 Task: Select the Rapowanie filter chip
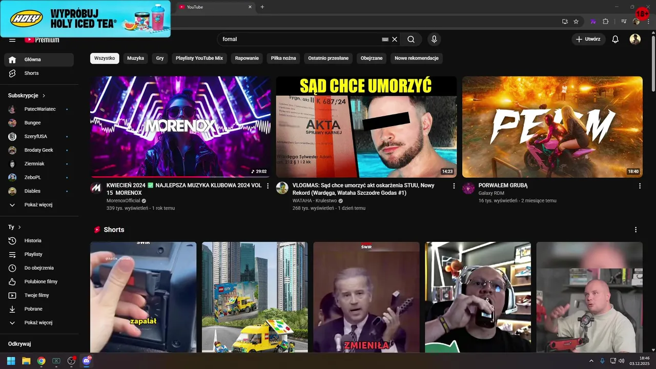(247, 58)
